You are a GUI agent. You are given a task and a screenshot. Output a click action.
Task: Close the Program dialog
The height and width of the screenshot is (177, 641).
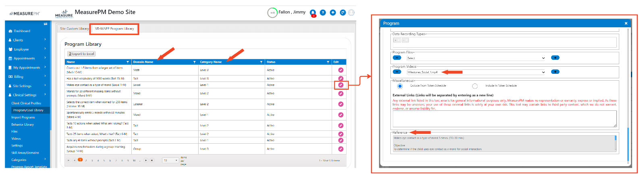click(x=626, y=23)
